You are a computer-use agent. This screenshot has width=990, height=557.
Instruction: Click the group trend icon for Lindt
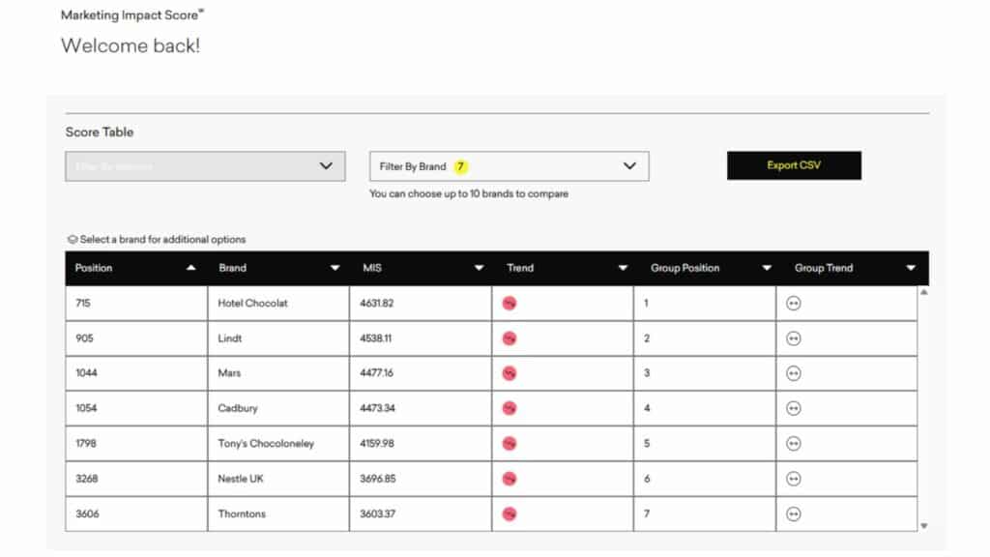point(794,338)
